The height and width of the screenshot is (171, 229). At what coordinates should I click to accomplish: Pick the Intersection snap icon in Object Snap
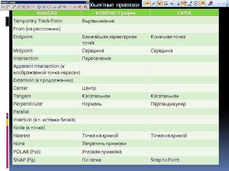pos(23,7)
